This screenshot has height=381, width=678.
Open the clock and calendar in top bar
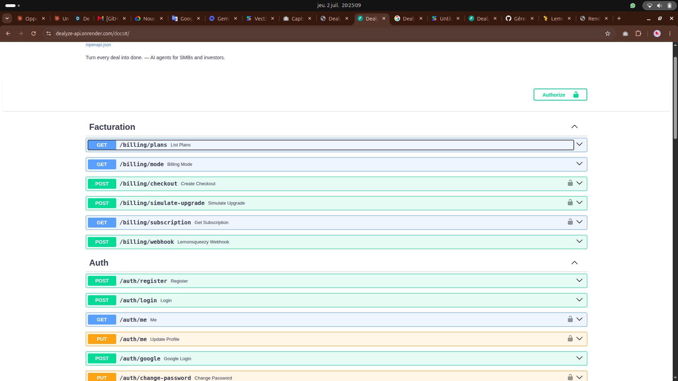339,5
